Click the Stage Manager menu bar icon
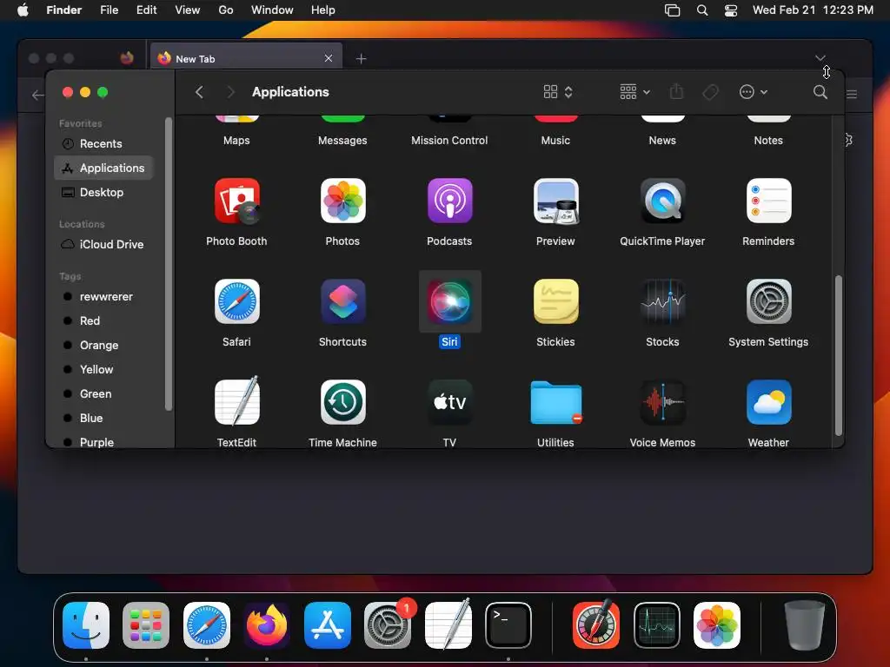This screenshot has height=667, width=890. [x=672, y=10]
